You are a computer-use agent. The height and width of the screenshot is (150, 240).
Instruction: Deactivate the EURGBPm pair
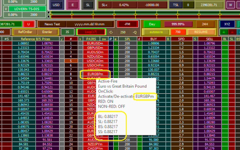(x=96, y=74)
